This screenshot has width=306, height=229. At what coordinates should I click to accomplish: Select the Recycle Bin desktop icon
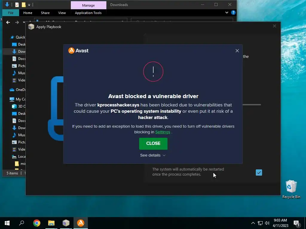click(291, 189)
